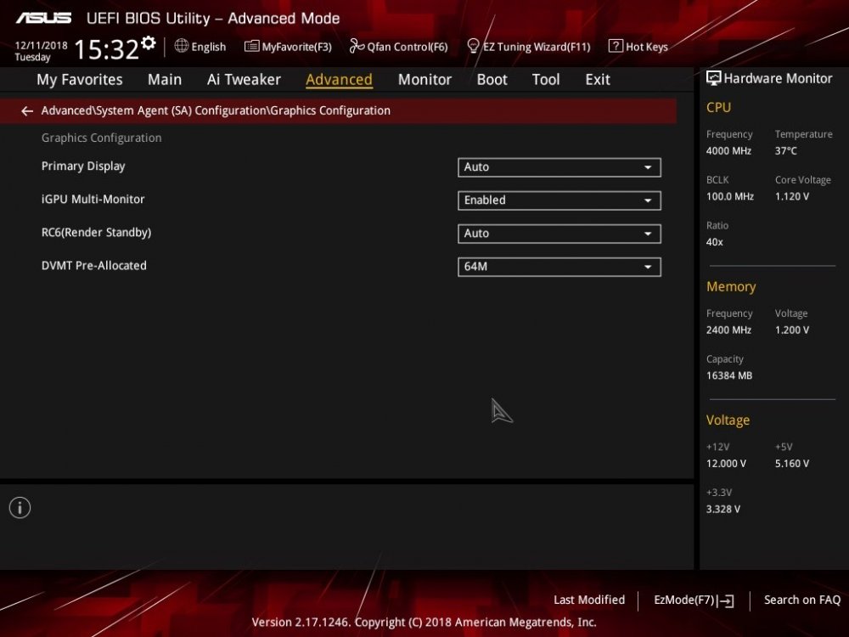
Task: Open MyFavorite(F3)
Action: tap(288, 47)
